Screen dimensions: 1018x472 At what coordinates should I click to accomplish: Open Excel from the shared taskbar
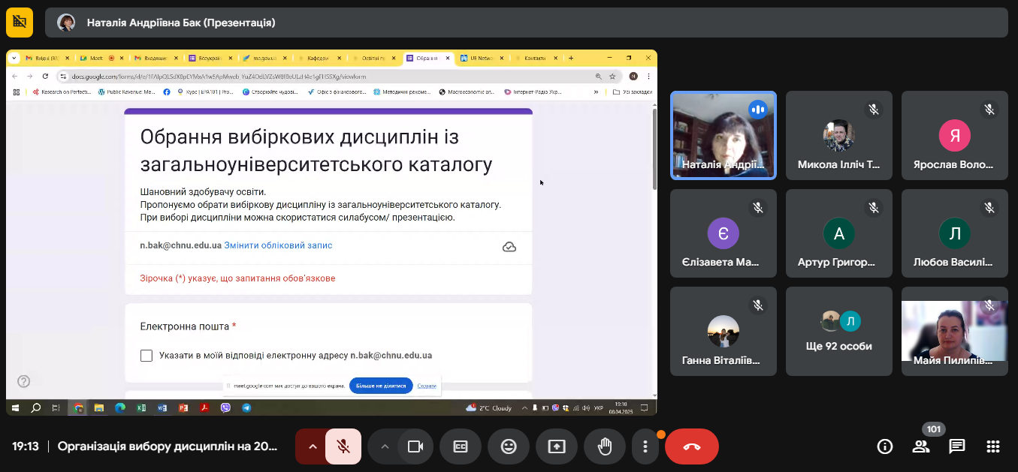[x=140, y=408]
